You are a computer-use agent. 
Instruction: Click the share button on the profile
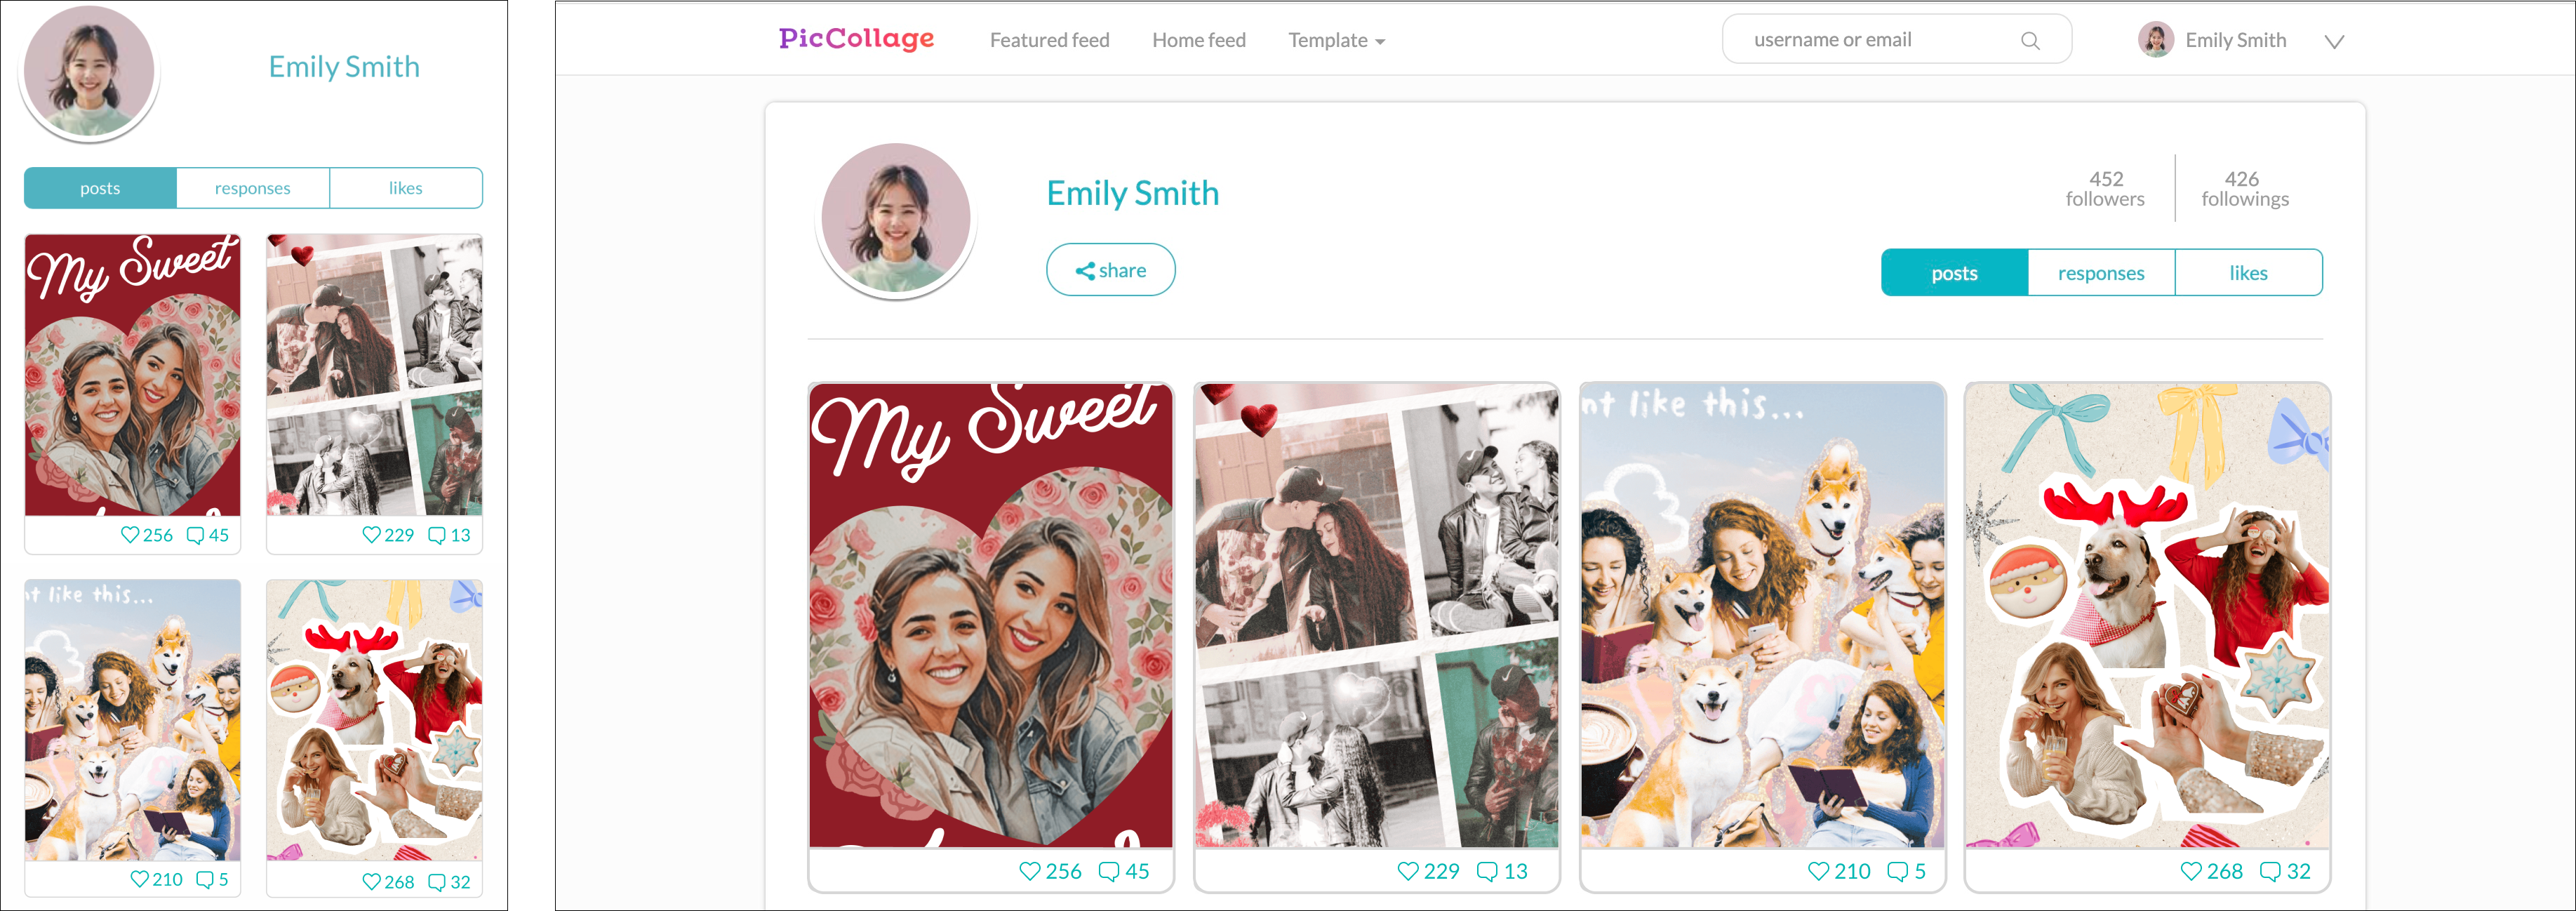point(1110,270)
